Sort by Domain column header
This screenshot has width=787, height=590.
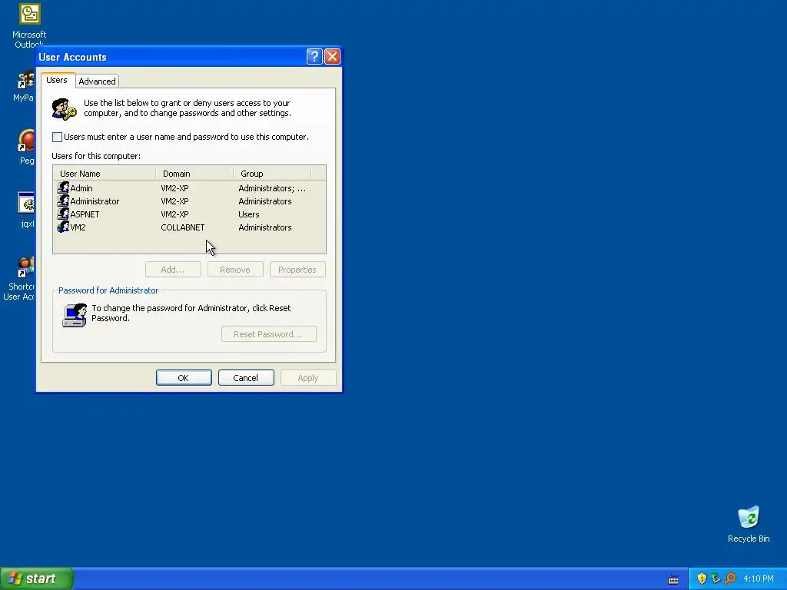[x=194, y=174]
